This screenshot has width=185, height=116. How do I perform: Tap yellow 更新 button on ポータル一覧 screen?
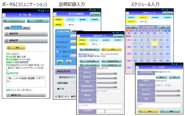click(16, 48)
